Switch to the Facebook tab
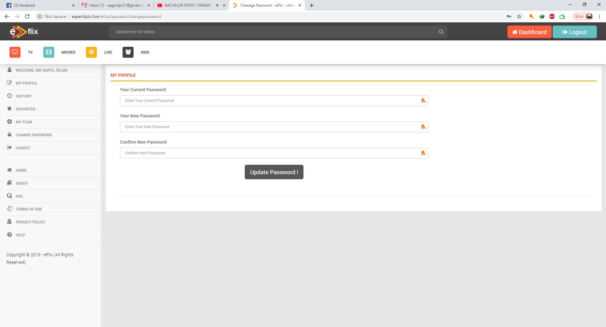606x327 pixels. click(40, 5)
